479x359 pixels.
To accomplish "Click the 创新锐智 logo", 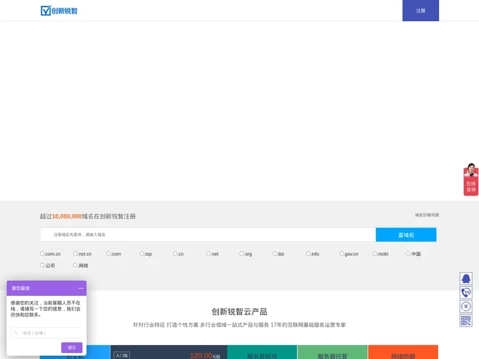I will click(x=59, y=11).
